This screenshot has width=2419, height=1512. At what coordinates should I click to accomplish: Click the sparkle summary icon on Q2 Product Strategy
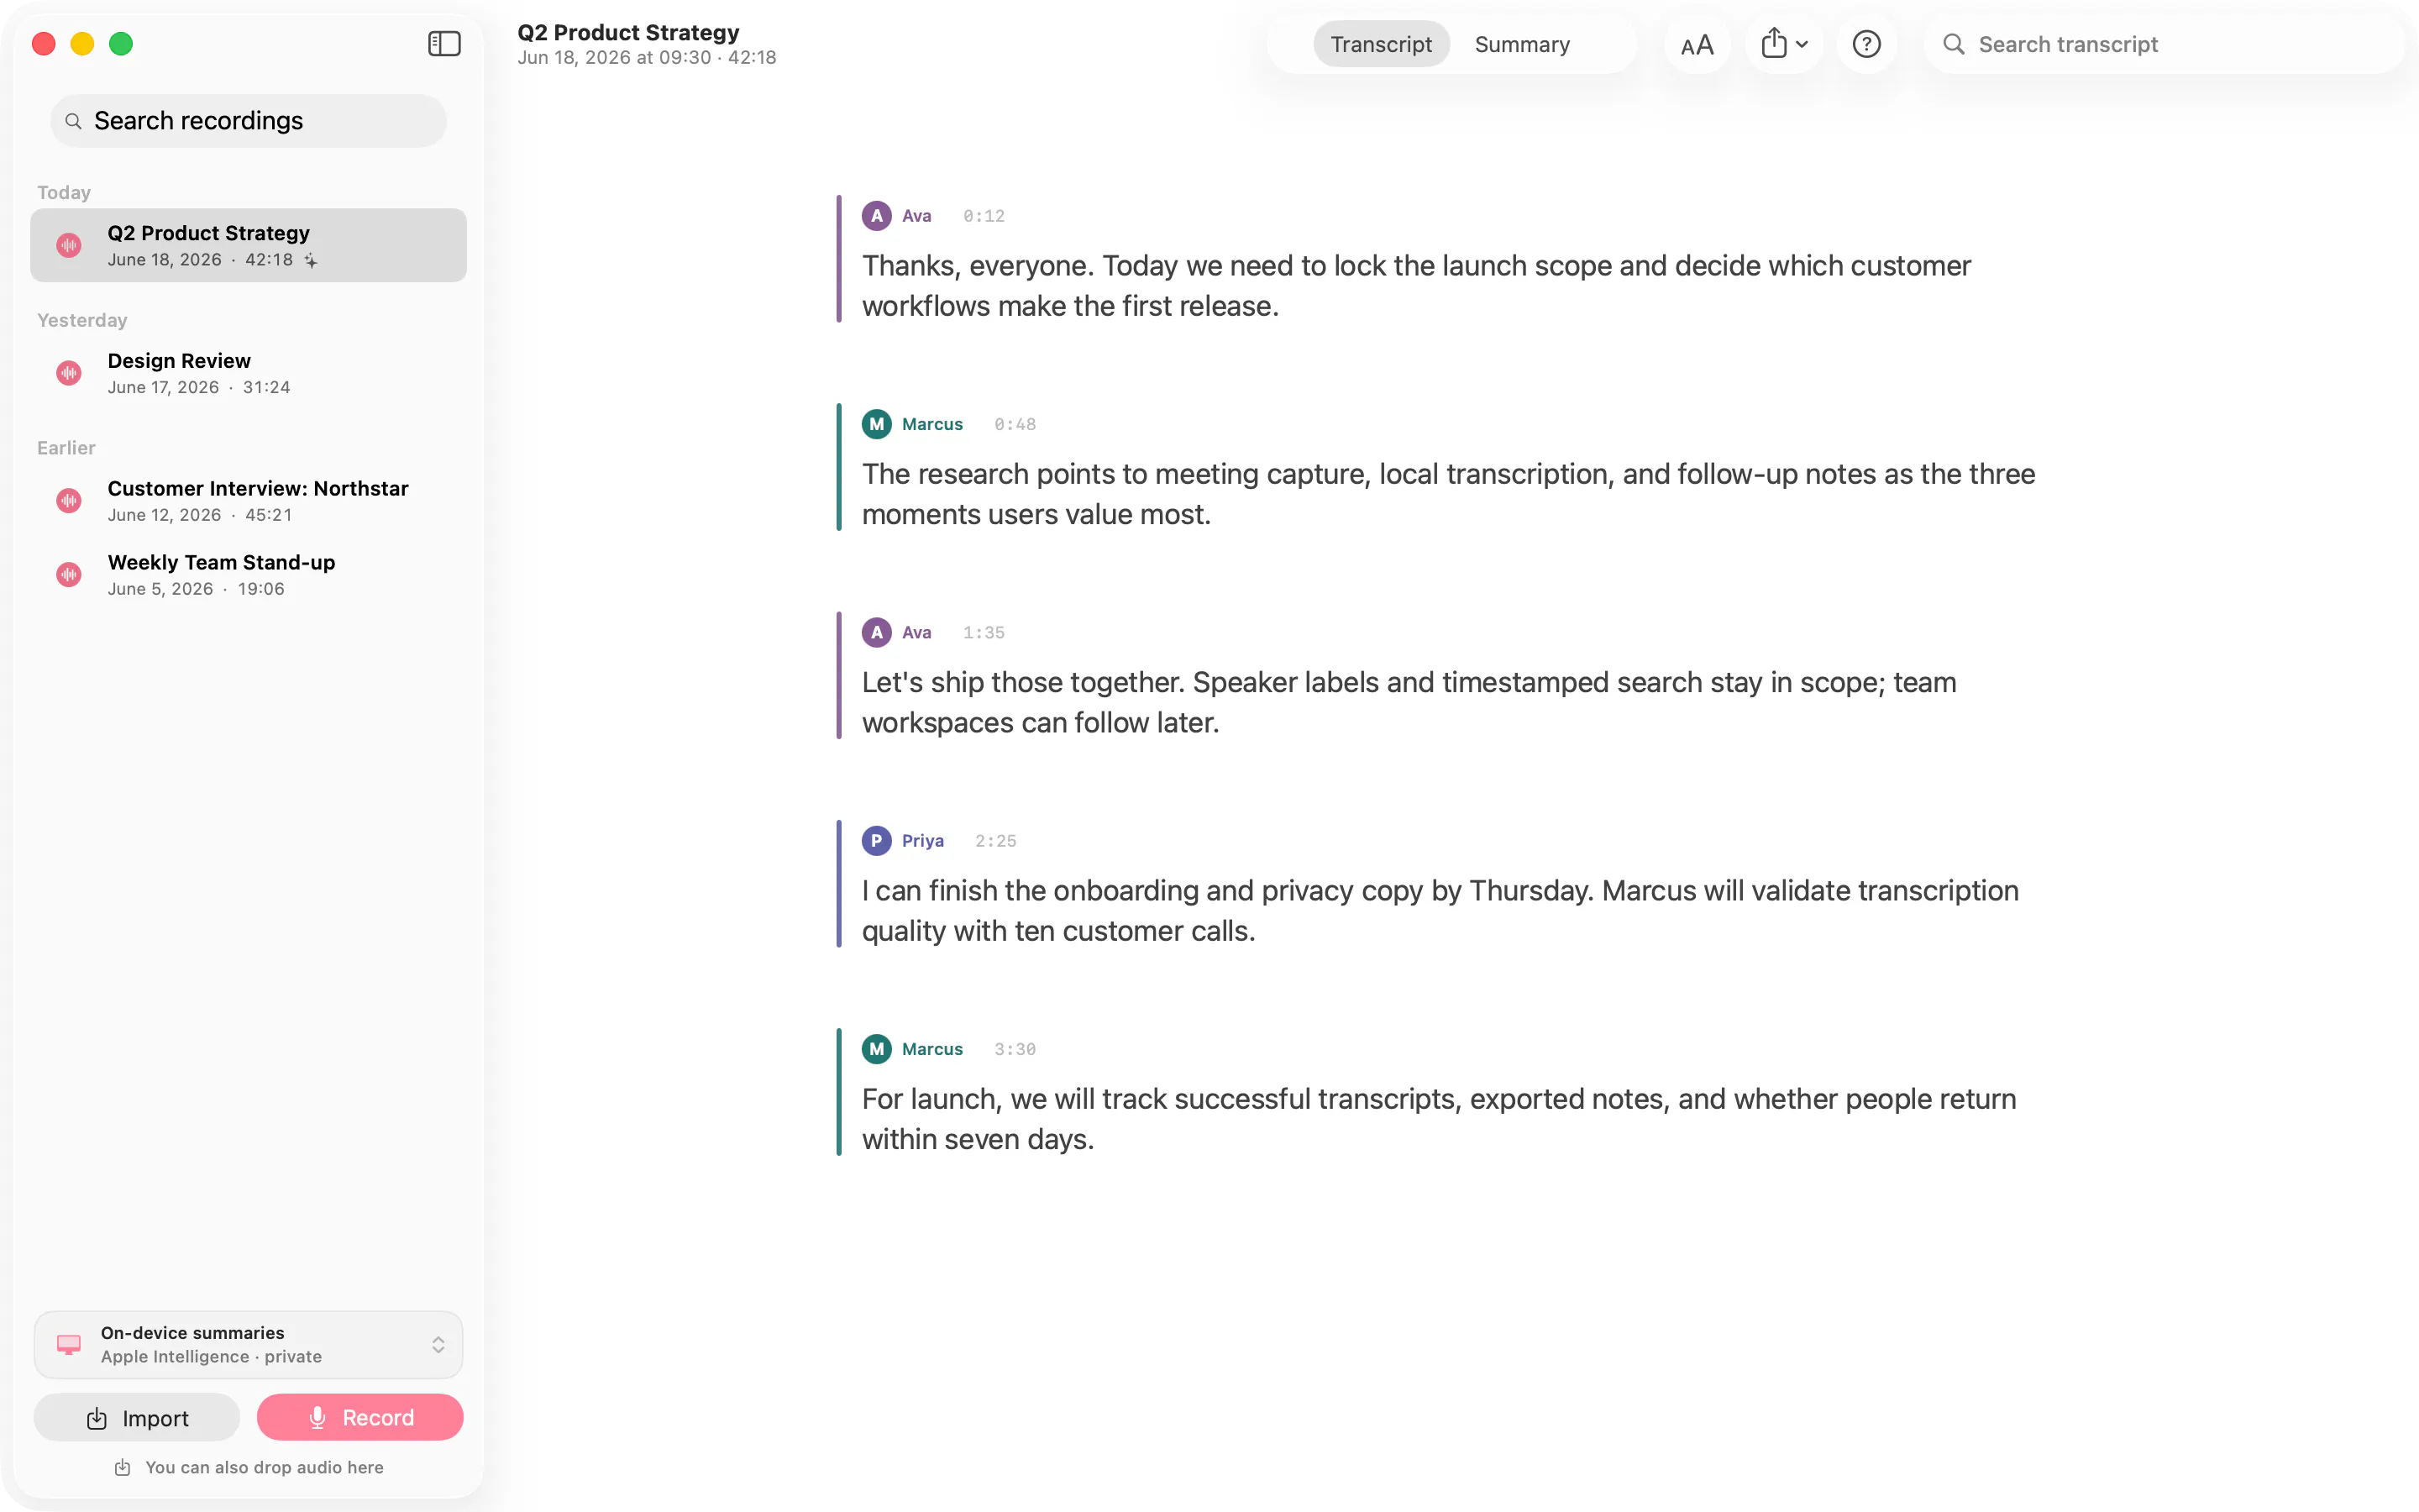[311, 260]
